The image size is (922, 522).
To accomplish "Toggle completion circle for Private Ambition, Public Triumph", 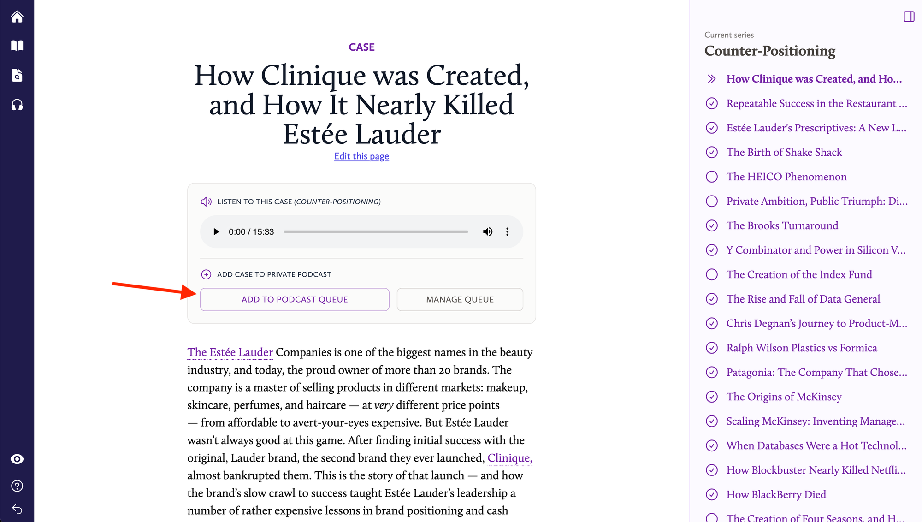I will [x=712, y=201].
